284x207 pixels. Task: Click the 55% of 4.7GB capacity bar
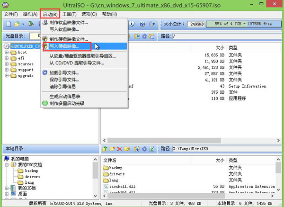[243, 24]
